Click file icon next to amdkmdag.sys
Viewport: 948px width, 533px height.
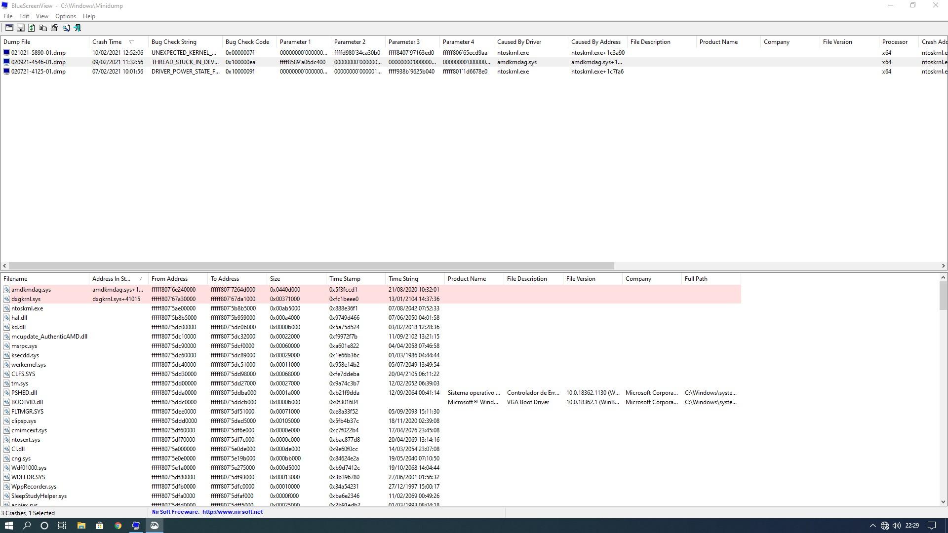pos(6,290)
